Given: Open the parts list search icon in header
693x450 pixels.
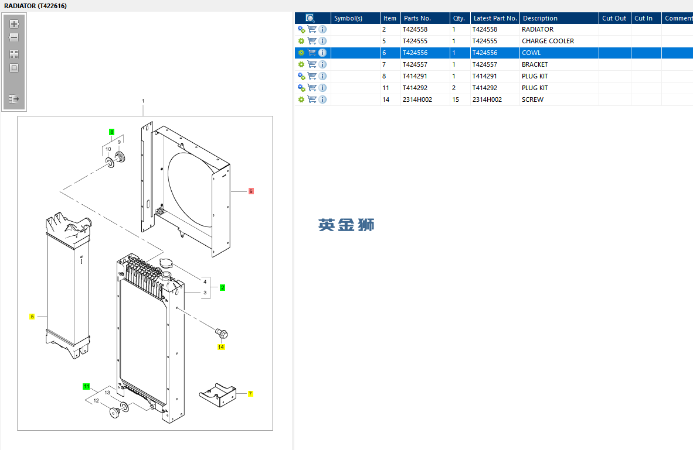Looking at the screenshot, I should (x=310, y=18).
